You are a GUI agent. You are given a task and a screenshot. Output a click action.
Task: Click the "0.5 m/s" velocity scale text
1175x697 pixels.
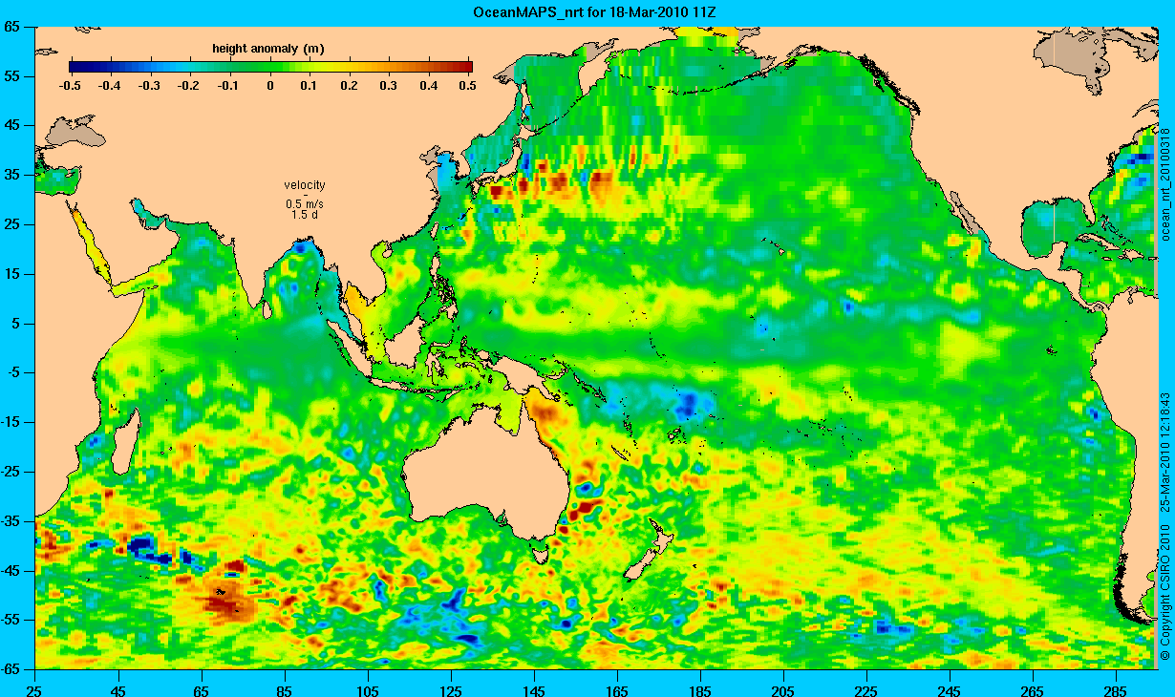pyautogui.click(x=305, y=204)
